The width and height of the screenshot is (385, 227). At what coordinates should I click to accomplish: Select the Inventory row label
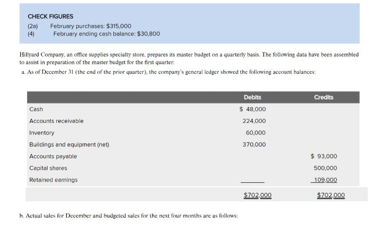pos(42,133)
